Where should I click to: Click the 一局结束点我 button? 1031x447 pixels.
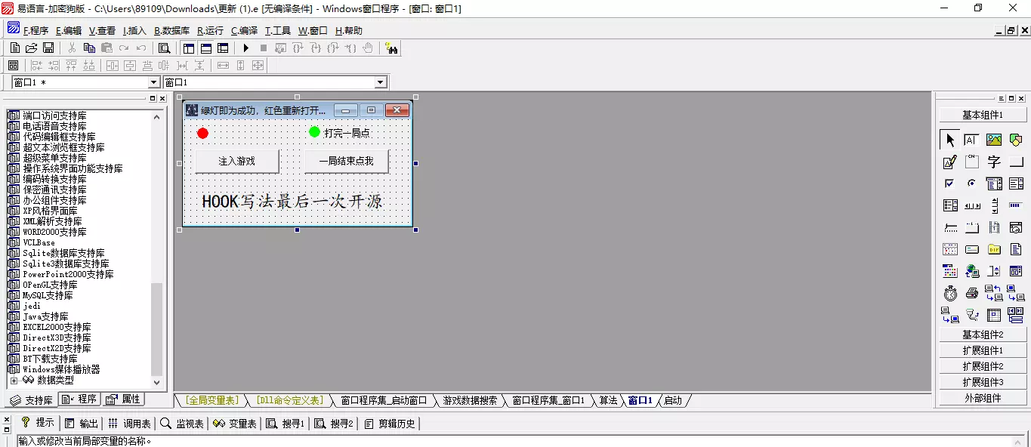346,161
